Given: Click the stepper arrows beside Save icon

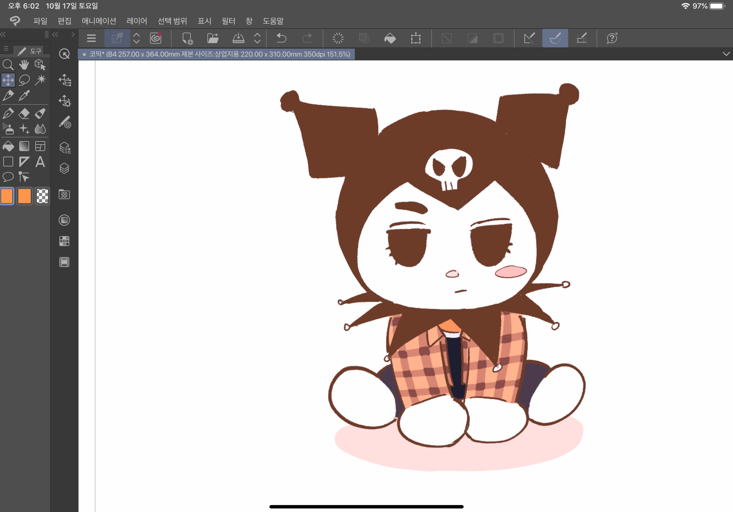Looking at the screenshot, I should click(257, 38).
